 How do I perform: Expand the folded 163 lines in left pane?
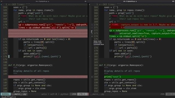coord(48,4)
